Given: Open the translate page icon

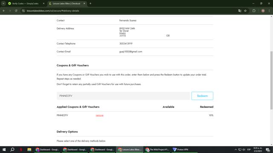Looking at the screenshot, I should (240, 11).
